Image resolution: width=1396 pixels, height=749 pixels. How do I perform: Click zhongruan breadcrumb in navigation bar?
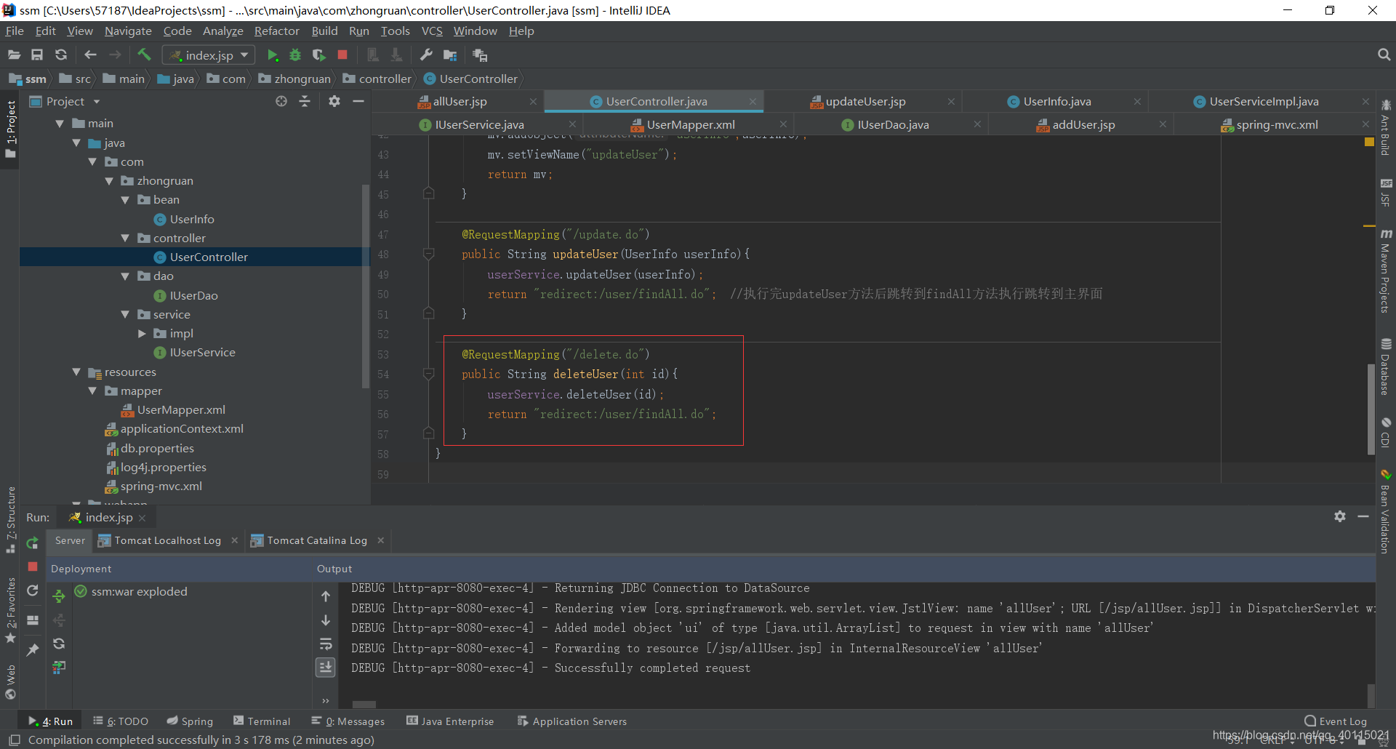pyautogui.click(x=294, y=79)
